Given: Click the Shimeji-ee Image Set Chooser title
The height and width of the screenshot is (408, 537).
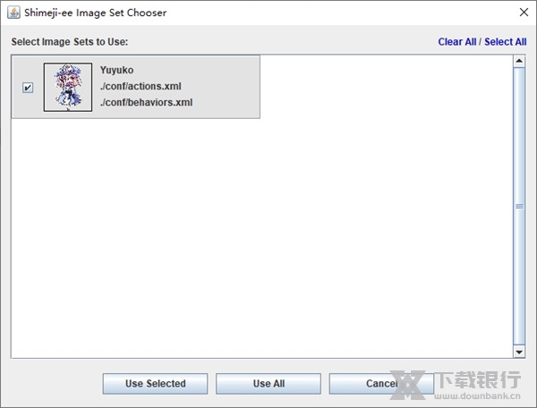Looking at the screenshot, I should (95, 13).
